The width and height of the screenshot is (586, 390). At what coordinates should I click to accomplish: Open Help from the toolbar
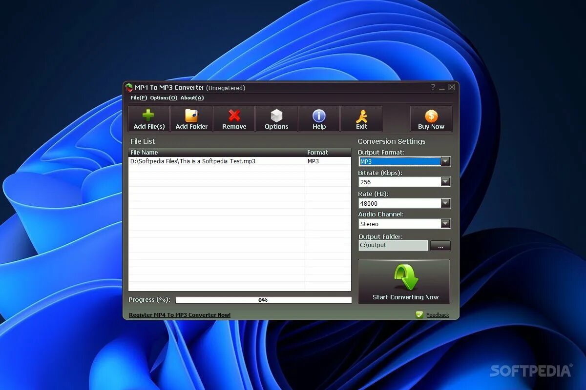[319, 119]
